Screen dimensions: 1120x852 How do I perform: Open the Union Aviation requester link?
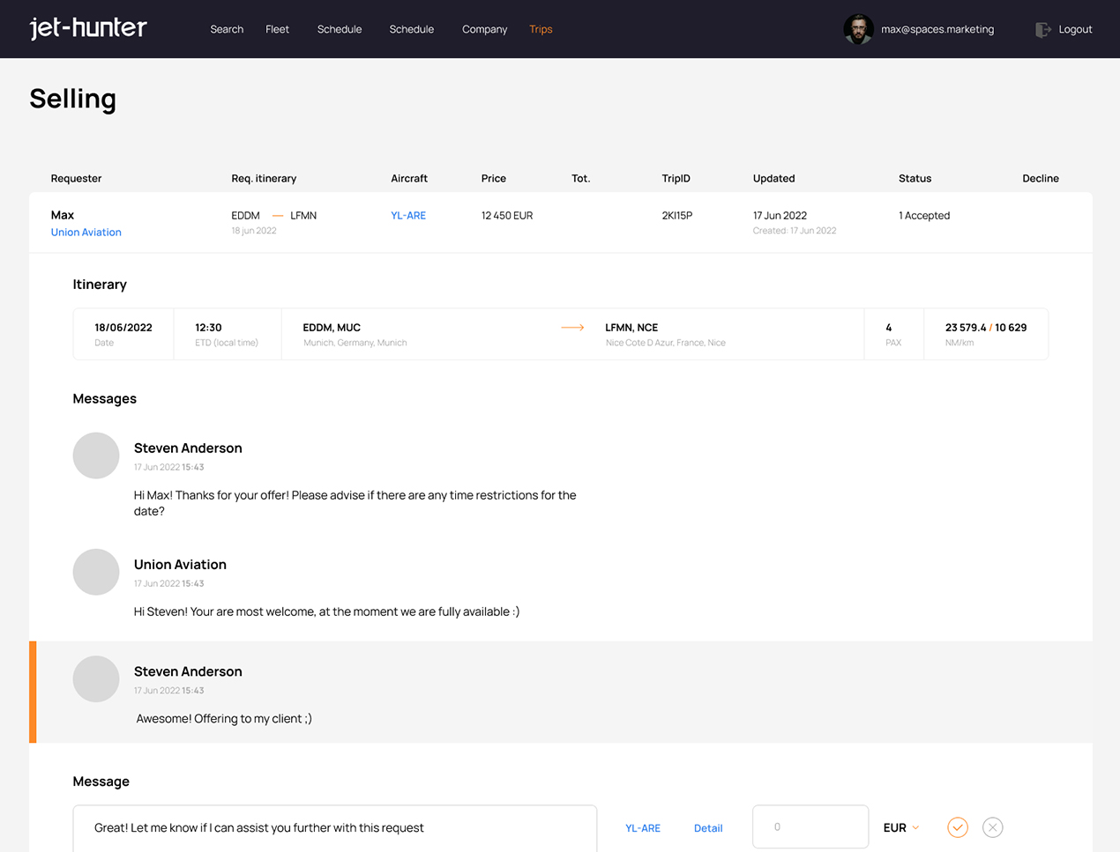(86, 233)
